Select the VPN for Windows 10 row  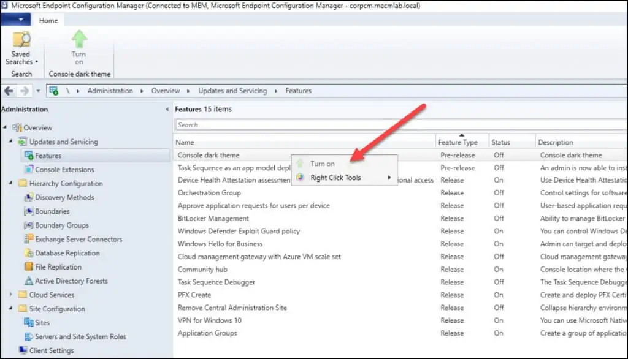click(x=401, y=320)
